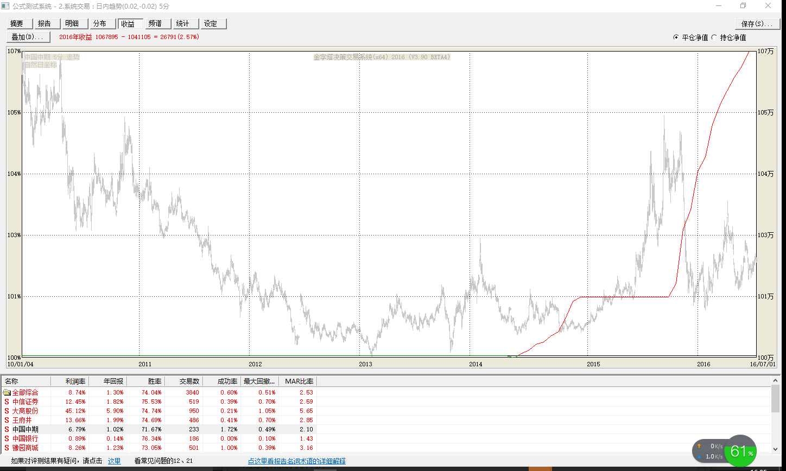
Task: Click the S icon beside 中信证券
Action: pyautogui.click(x=7, y=402)
